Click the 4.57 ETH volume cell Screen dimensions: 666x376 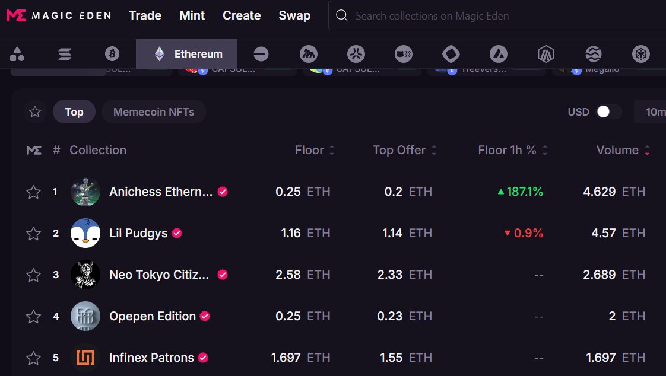[x=619, y=233]
